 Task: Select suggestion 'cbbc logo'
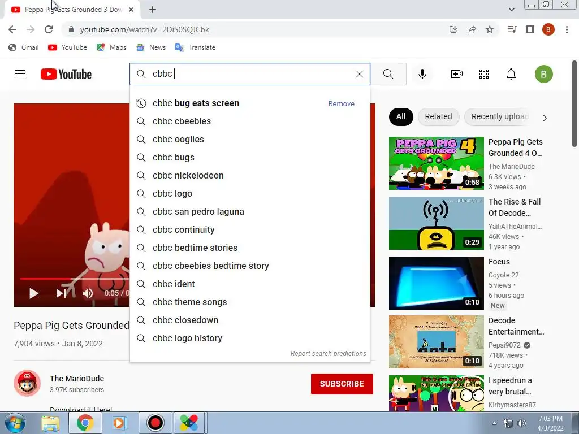[x=249, y=193]
